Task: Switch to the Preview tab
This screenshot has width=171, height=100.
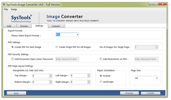Action: click(x=24, y=26)
